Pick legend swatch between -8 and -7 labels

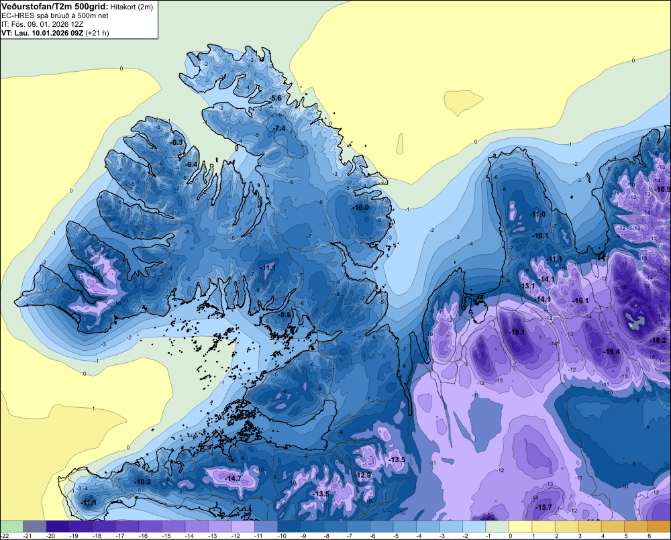click(335, 527)
